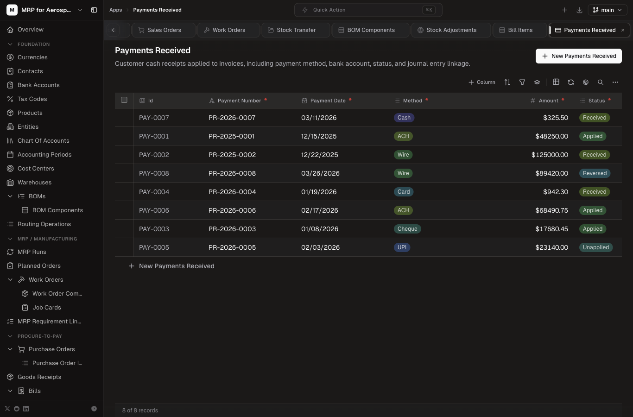
Task: Collapse the Work Orders tree chevron
Action: [x=10, y=280]
